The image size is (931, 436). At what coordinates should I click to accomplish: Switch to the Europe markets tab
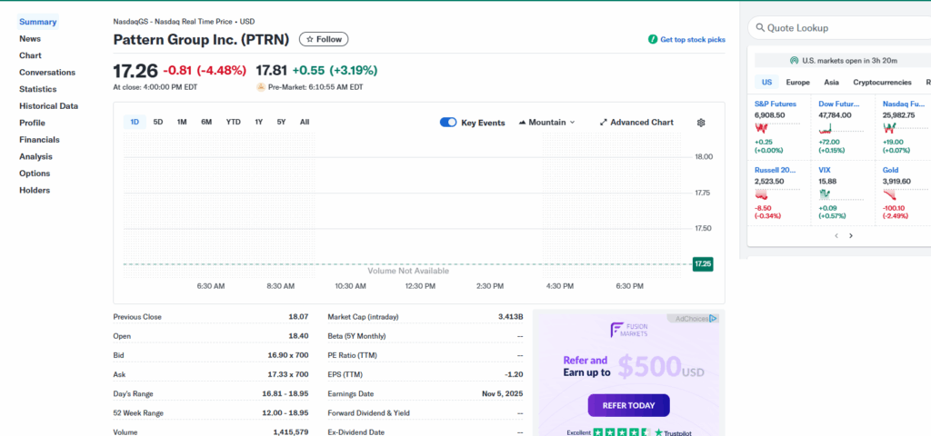[x=797, y=82]
